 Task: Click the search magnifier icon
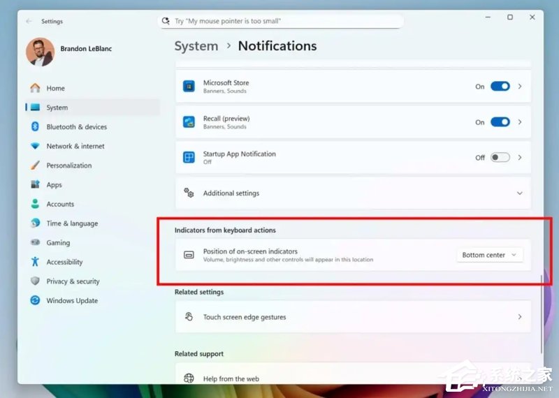coord(166,21)
